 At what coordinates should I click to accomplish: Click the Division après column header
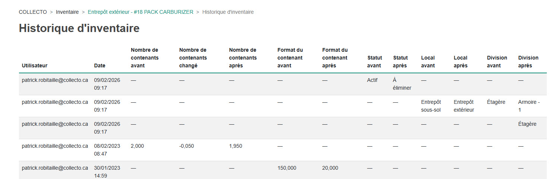(x=528, y=62)
